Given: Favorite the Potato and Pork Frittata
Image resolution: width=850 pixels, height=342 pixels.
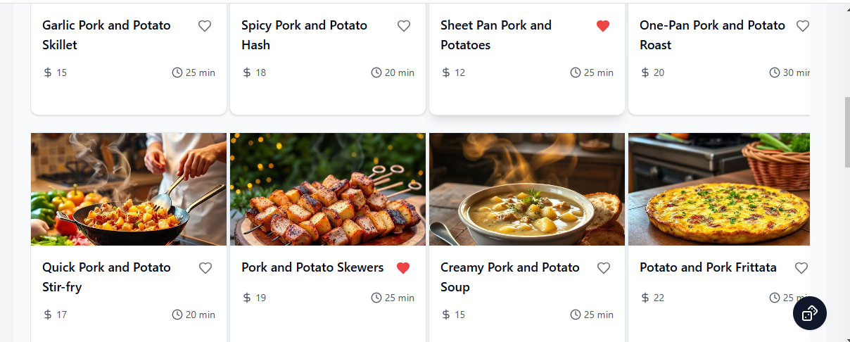Looking at the screenshot, I should (x=801, y=268).
